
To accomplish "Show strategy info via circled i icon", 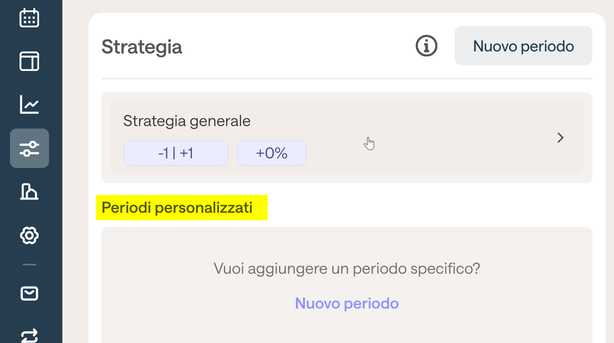I will 427,46.
